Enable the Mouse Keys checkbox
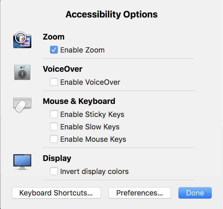 [54, 139]
